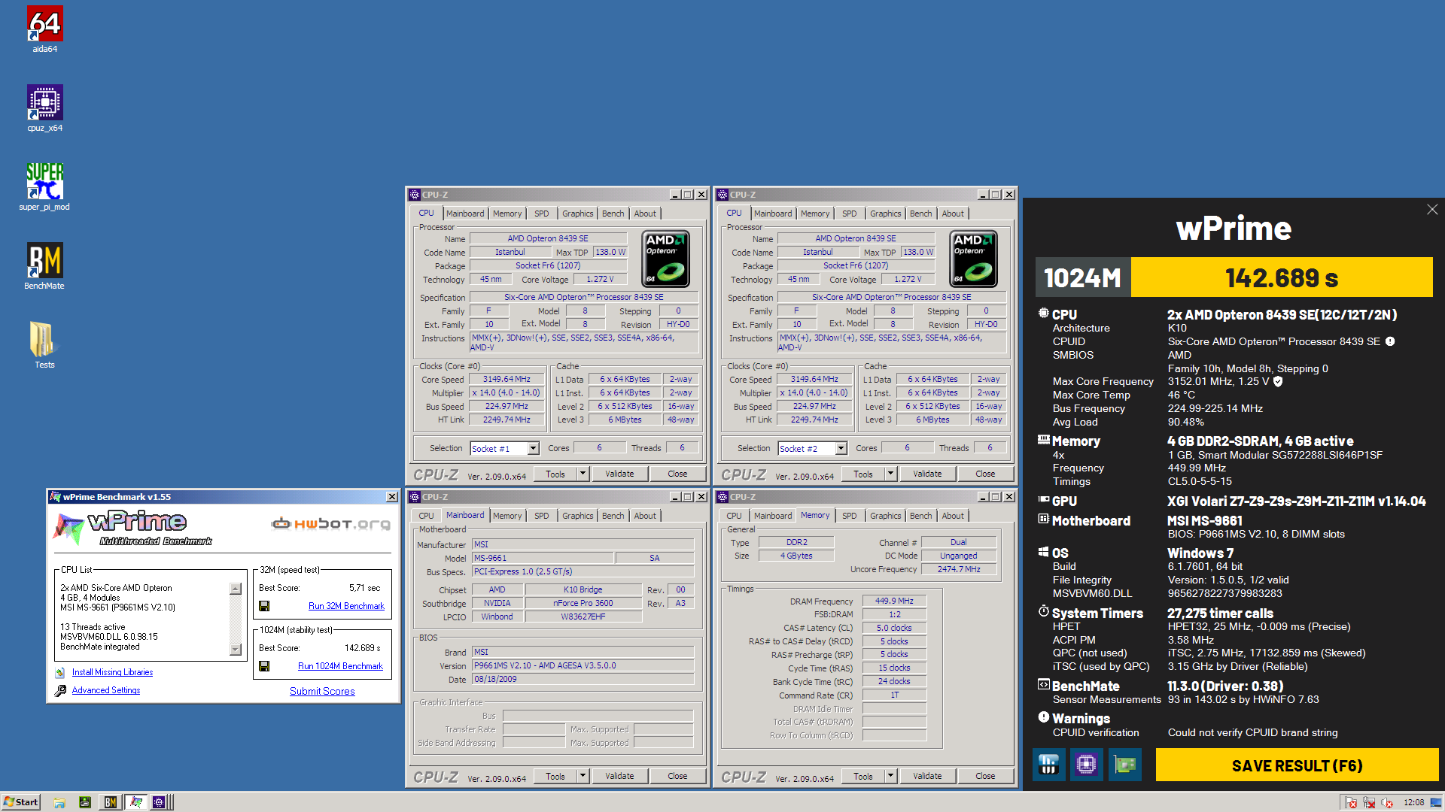
Task: Click the CPU-Z chip icon in the BenchMate panel
Action: tap(1086, 765)
